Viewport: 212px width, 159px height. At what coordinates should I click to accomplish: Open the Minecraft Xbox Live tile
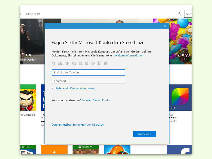point(86,149)
